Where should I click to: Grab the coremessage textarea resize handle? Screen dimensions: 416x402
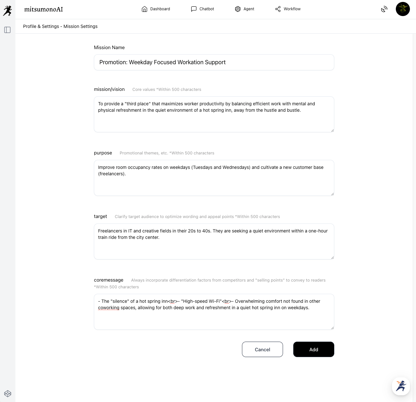[x=332, y=328]
